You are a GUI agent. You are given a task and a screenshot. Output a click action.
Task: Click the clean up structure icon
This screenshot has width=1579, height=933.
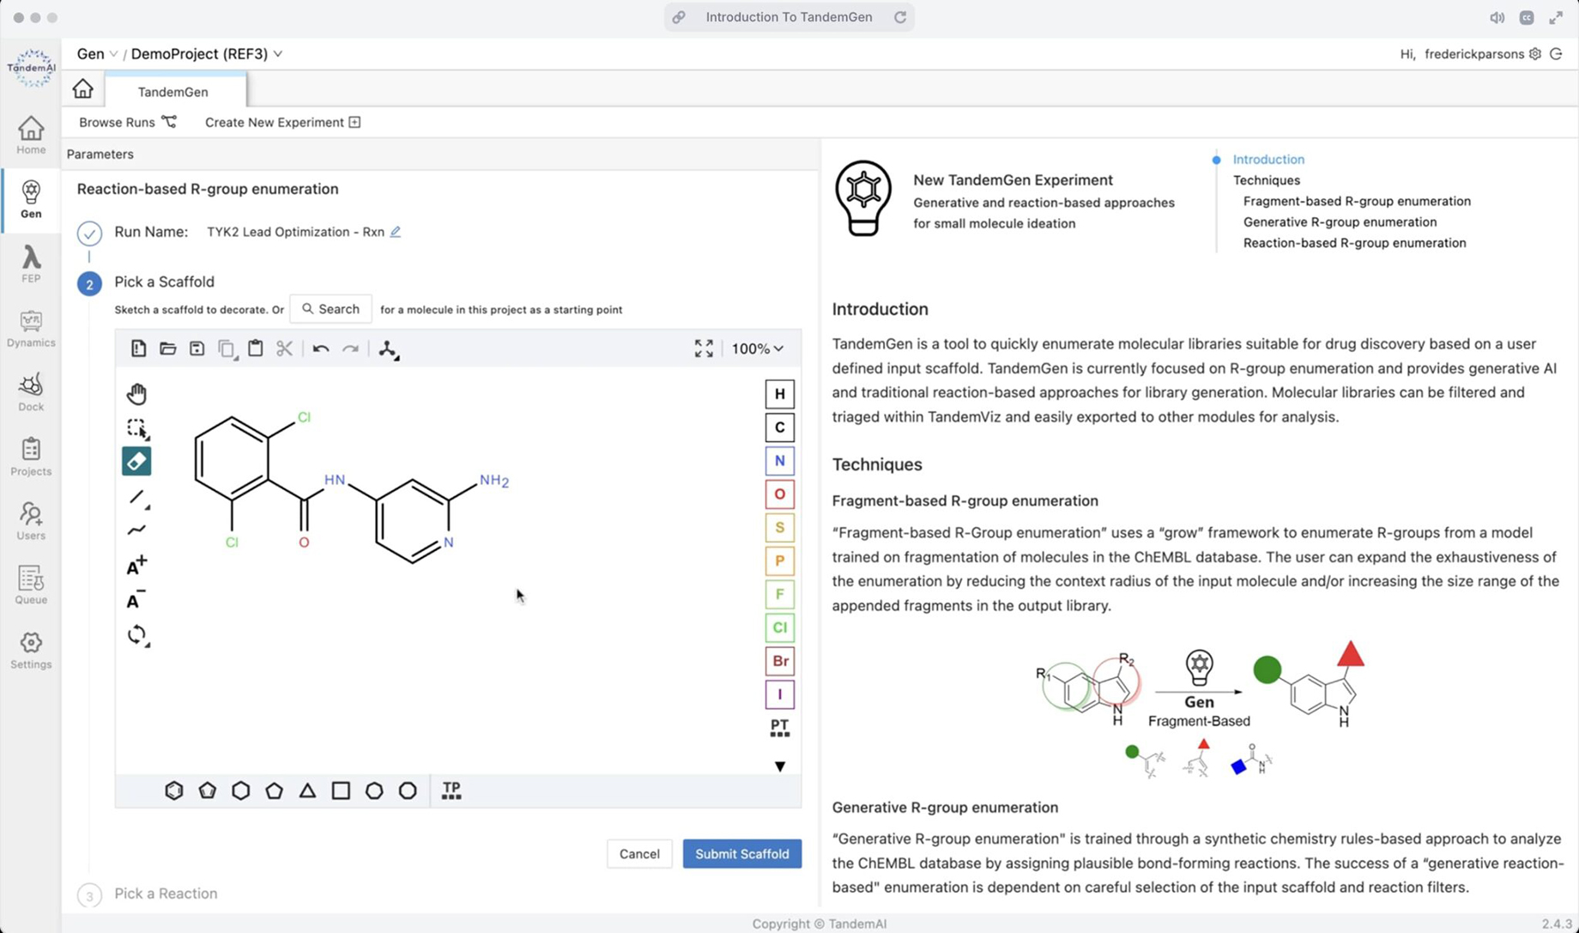pyautogui.click(x=389, y=349)
